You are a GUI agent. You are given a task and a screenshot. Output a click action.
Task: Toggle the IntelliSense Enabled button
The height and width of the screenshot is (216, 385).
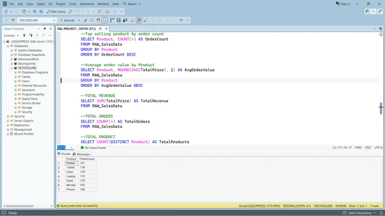(105, 20)
